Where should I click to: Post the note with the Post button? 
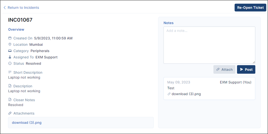tap(246, 69)
